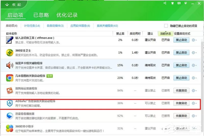Click the 迅雷看看播放器 icon
Image resolution: width=204 pixels, height=136 pixels.
(x=10, y=116)
